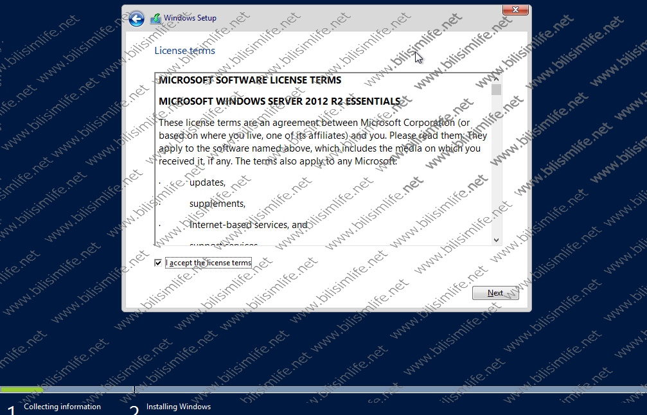Click the 'Internet-based services, and' item

point(249,225)
